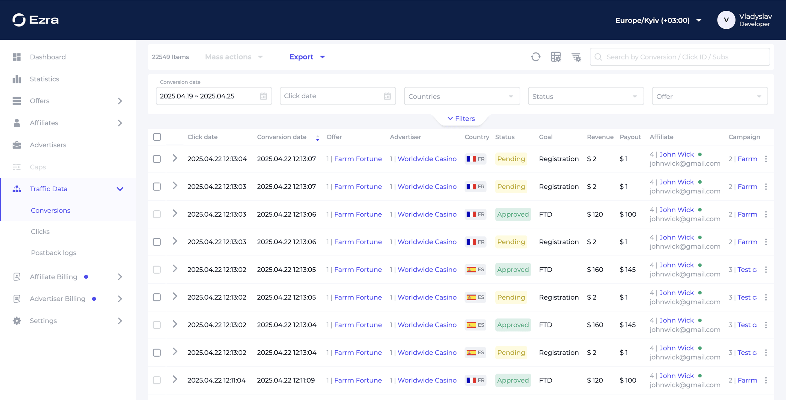Click the Traffic Data icon
This screenshot has height=400, width=786.
(17, 189)
